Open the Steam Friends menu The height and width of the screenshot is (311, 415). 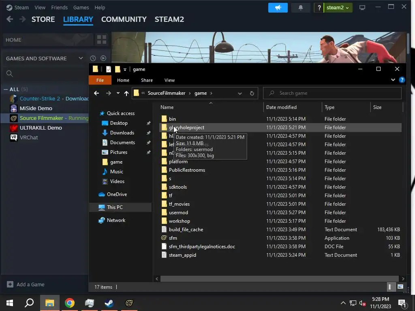(x=59, y=7)
